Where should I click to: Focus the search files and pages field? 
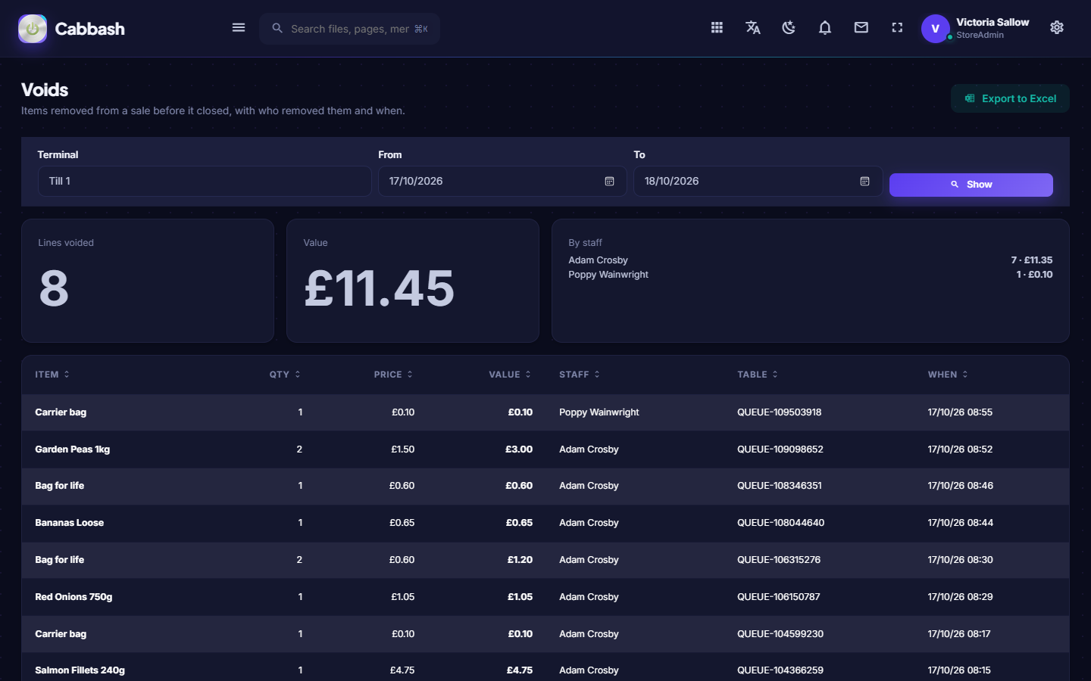pyautogui.click(x=350, y=29)
